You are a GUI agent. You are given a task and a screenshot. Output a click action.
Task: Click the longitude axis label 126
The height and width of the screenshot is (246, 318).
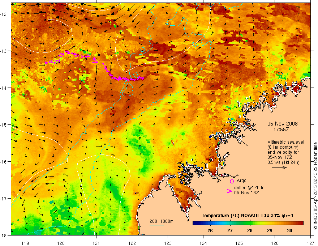(x=275, y=243)
